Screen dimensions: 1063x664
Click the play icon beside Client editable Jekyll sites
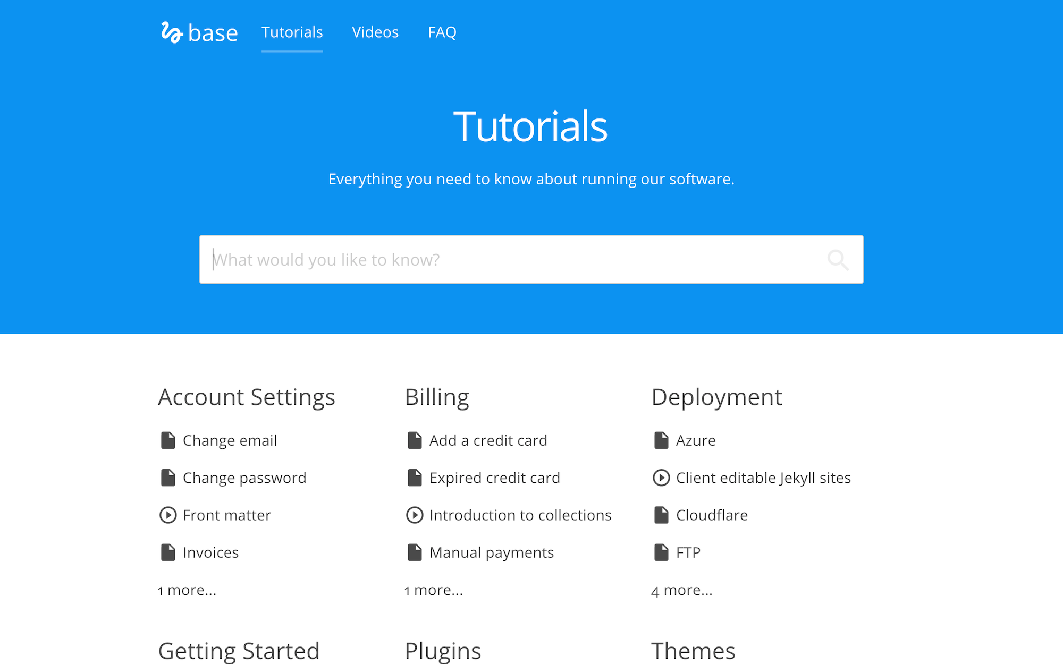point(661,478)
